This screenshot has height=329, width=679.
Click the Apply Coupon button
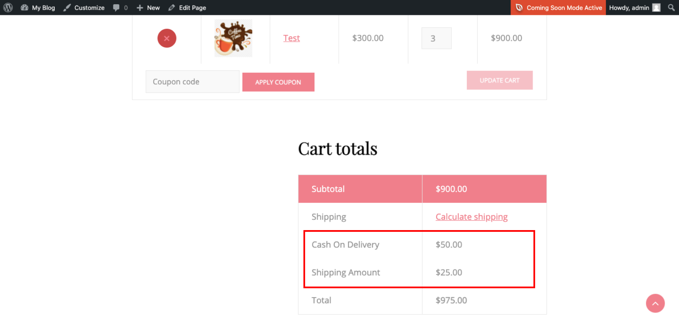click(x=278, y=82)
